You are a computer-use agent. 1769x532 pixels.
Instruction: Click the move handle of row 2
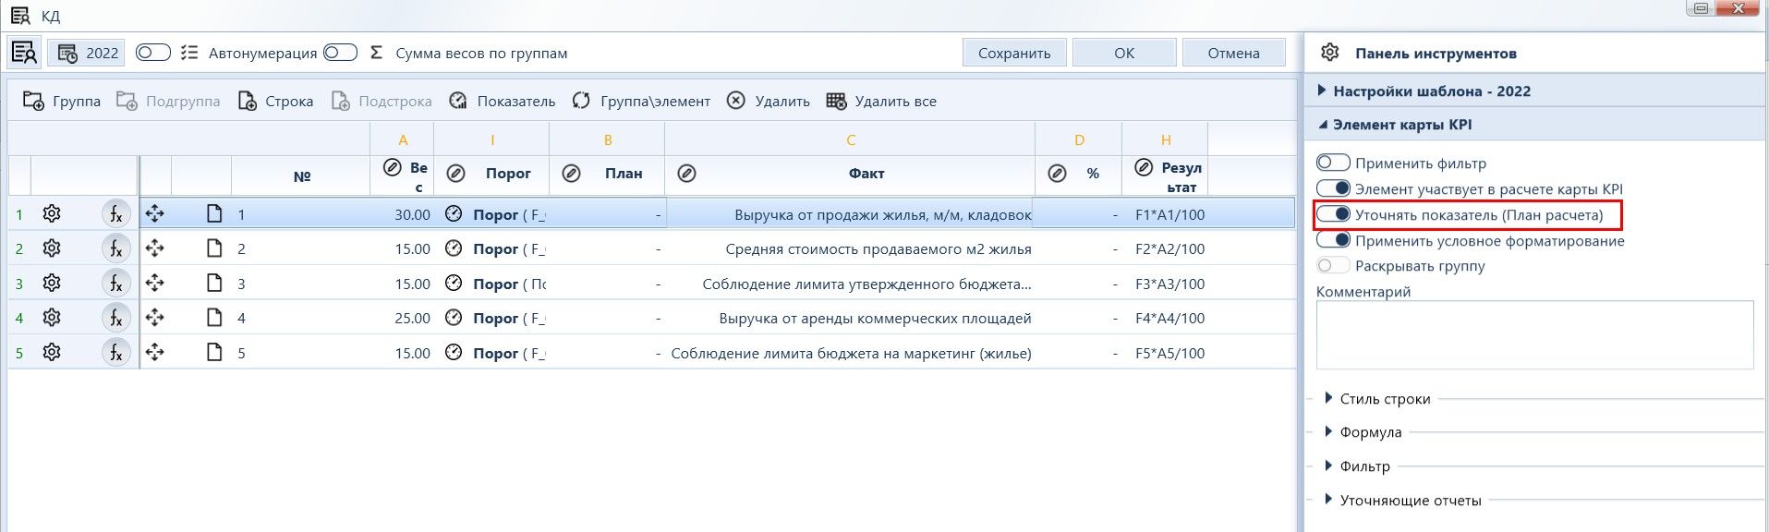[x=155, y=248]
